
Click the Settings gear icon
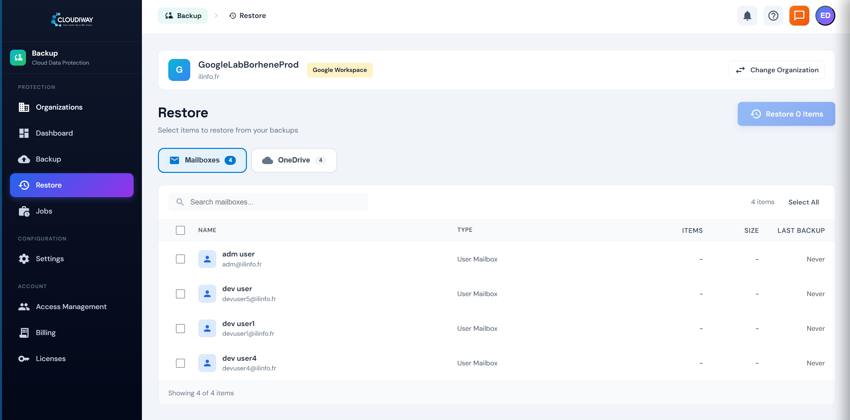click(24, 259)
